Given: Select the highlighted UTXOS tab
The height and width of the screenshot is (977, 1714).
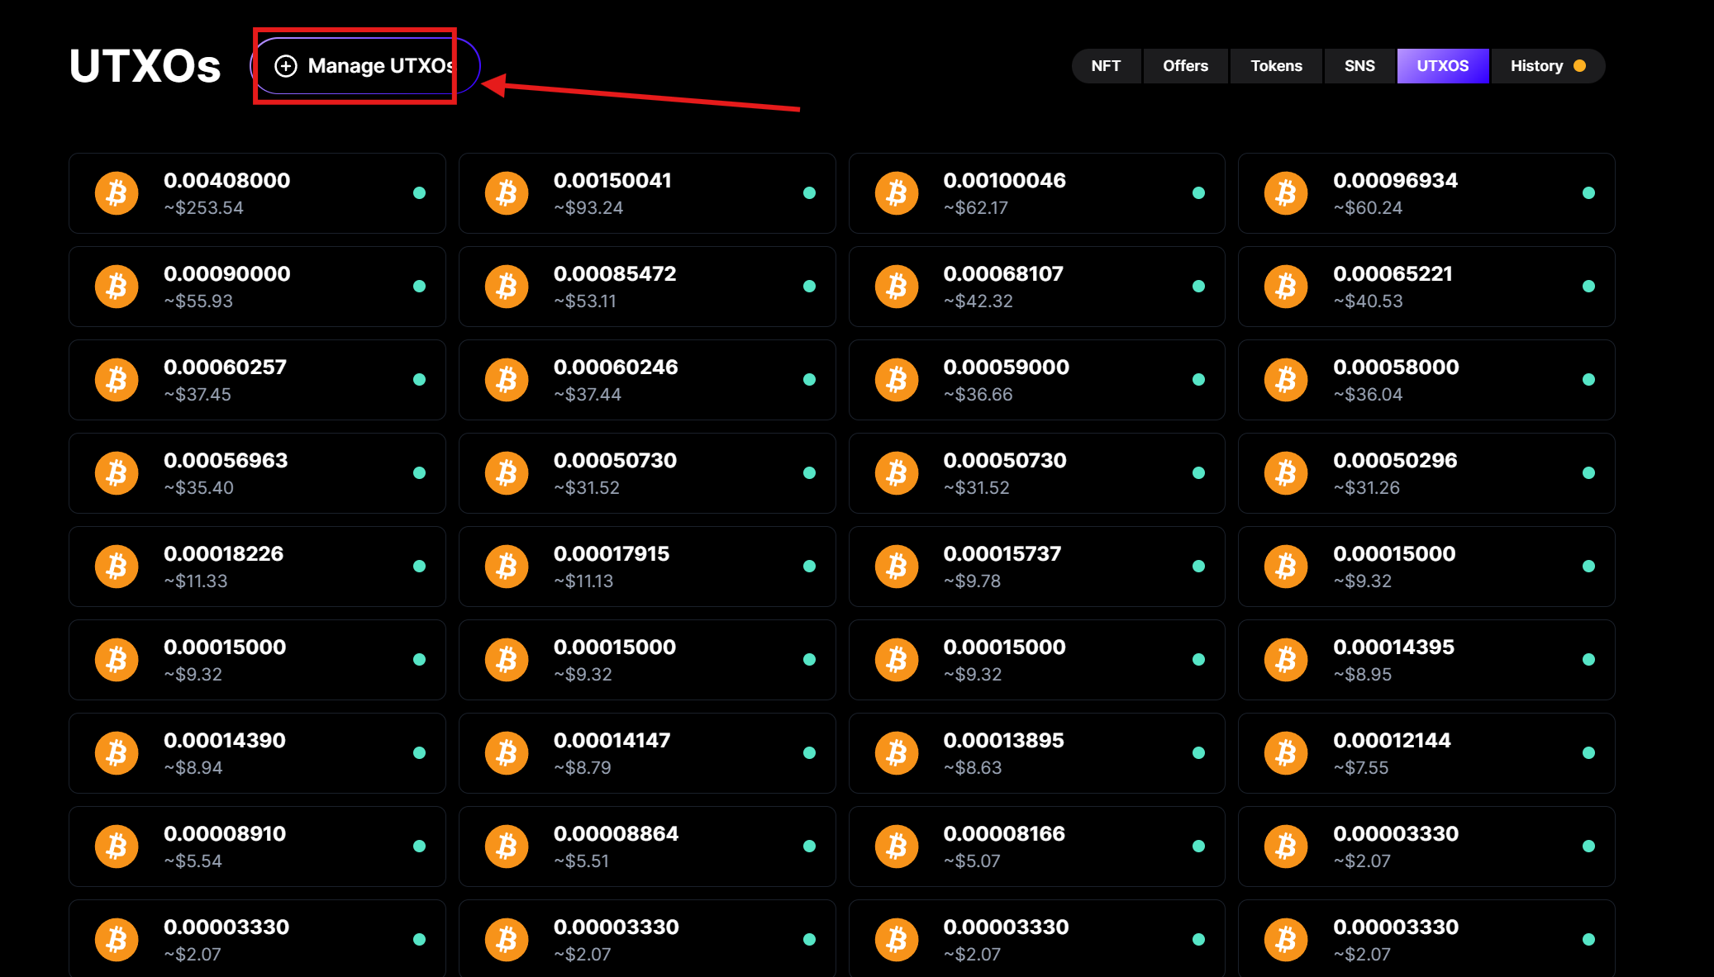Looking at the screenshot, I should [x=1442, y=65].
